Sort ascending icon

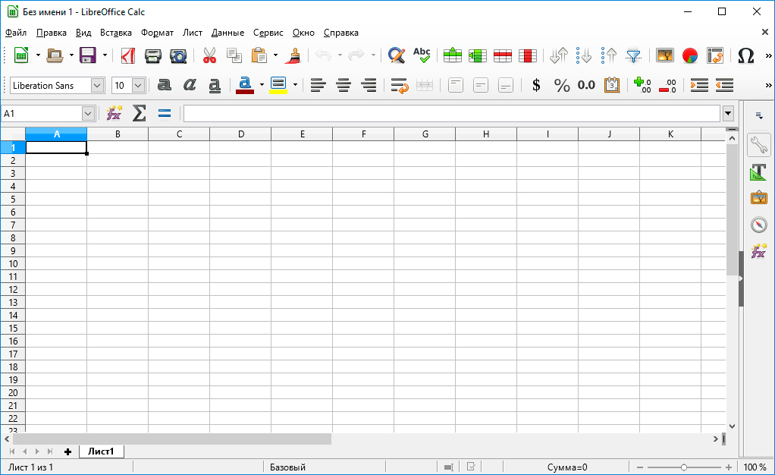tap(584, 55)
